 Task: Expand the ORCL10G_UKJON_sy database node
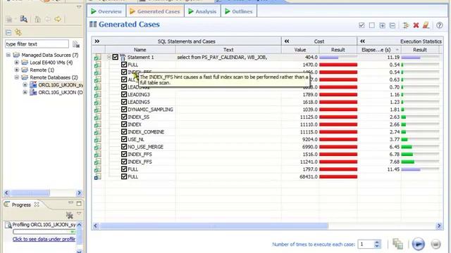coord(25,84)
